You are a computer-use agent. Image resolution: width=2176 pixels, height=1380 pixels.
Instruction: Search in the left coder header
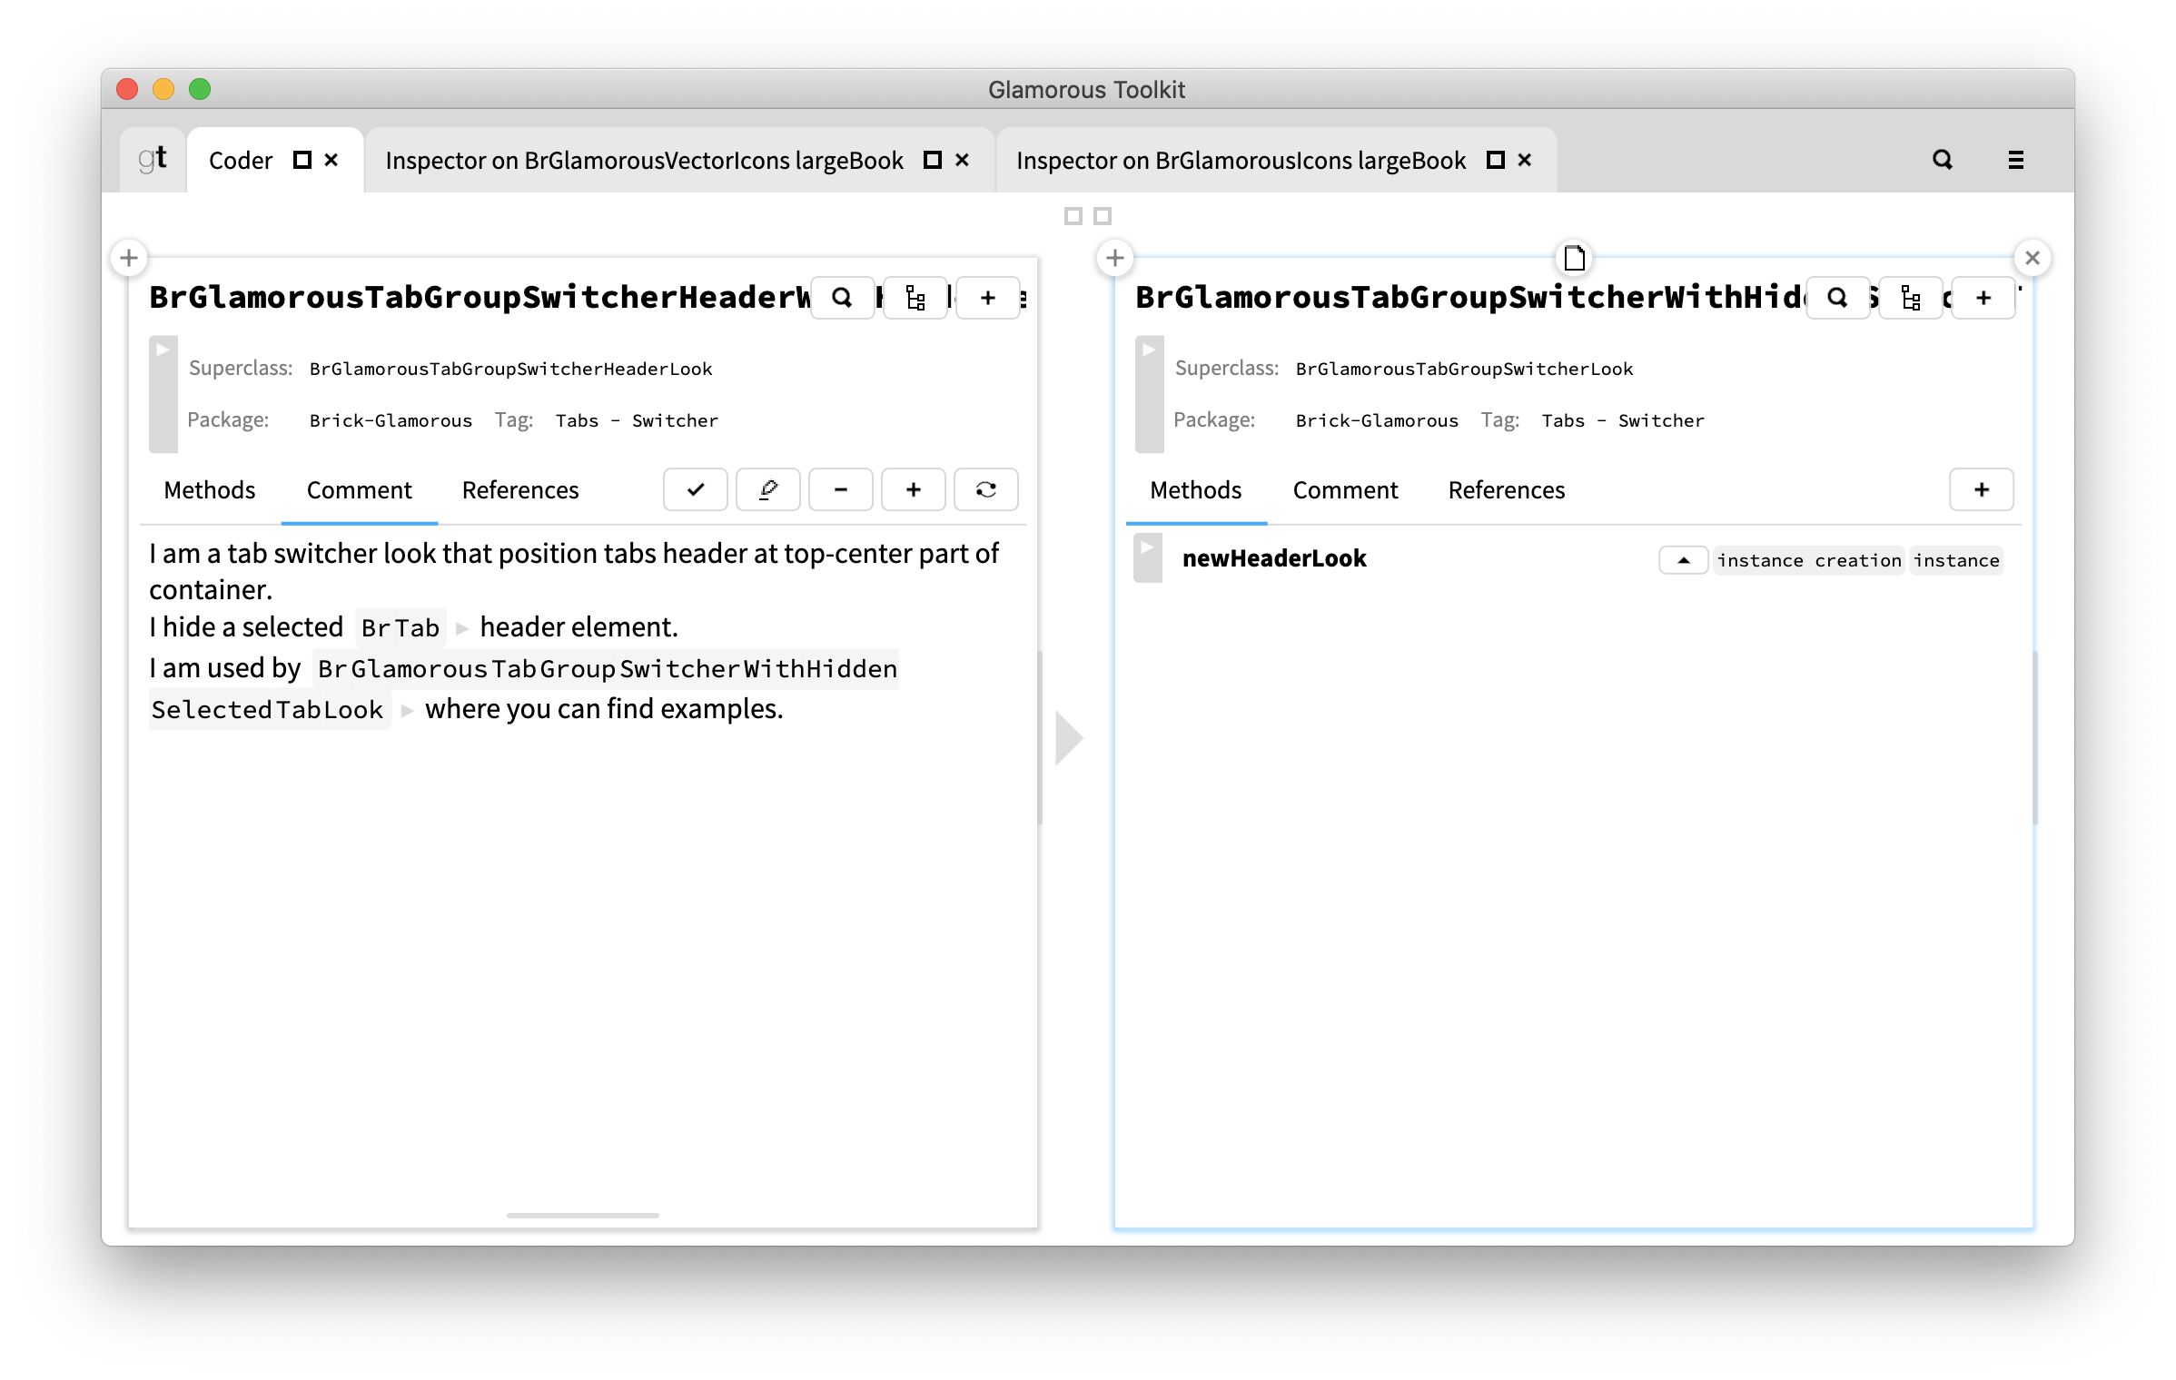(x=842, y=298)
